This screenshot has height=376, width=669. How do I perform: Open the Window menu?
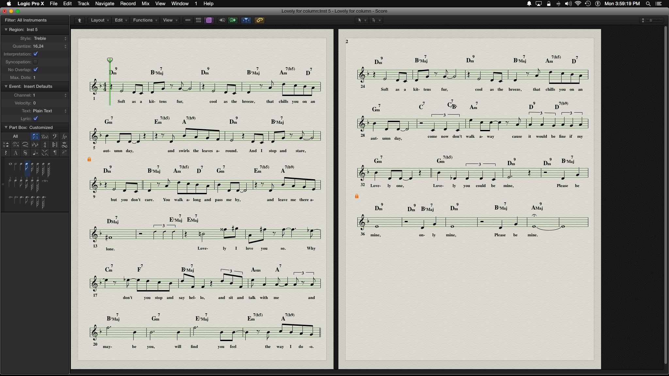pyautogui.click(x=180, y=4)
